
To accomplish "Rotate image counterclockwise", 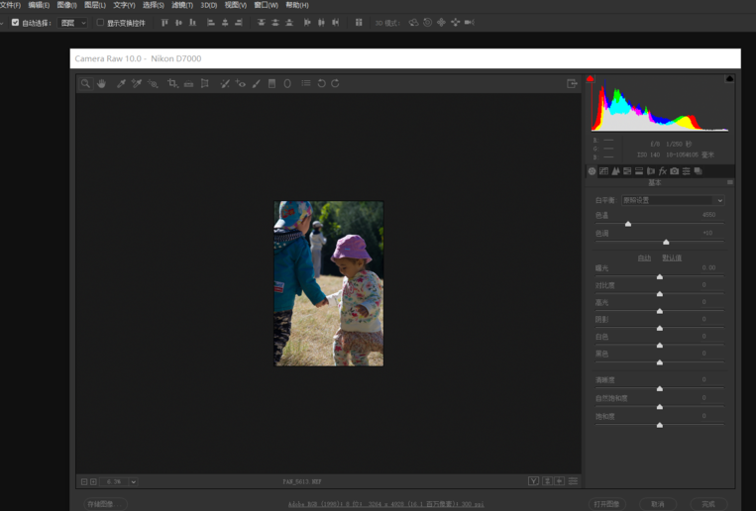I will point(321,84).
